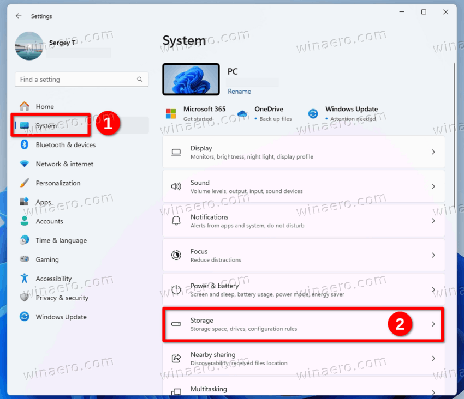Screen dimensions: 464x399
Task: Click the back arrow in Settings header
Action: click(x=19, y=16)
